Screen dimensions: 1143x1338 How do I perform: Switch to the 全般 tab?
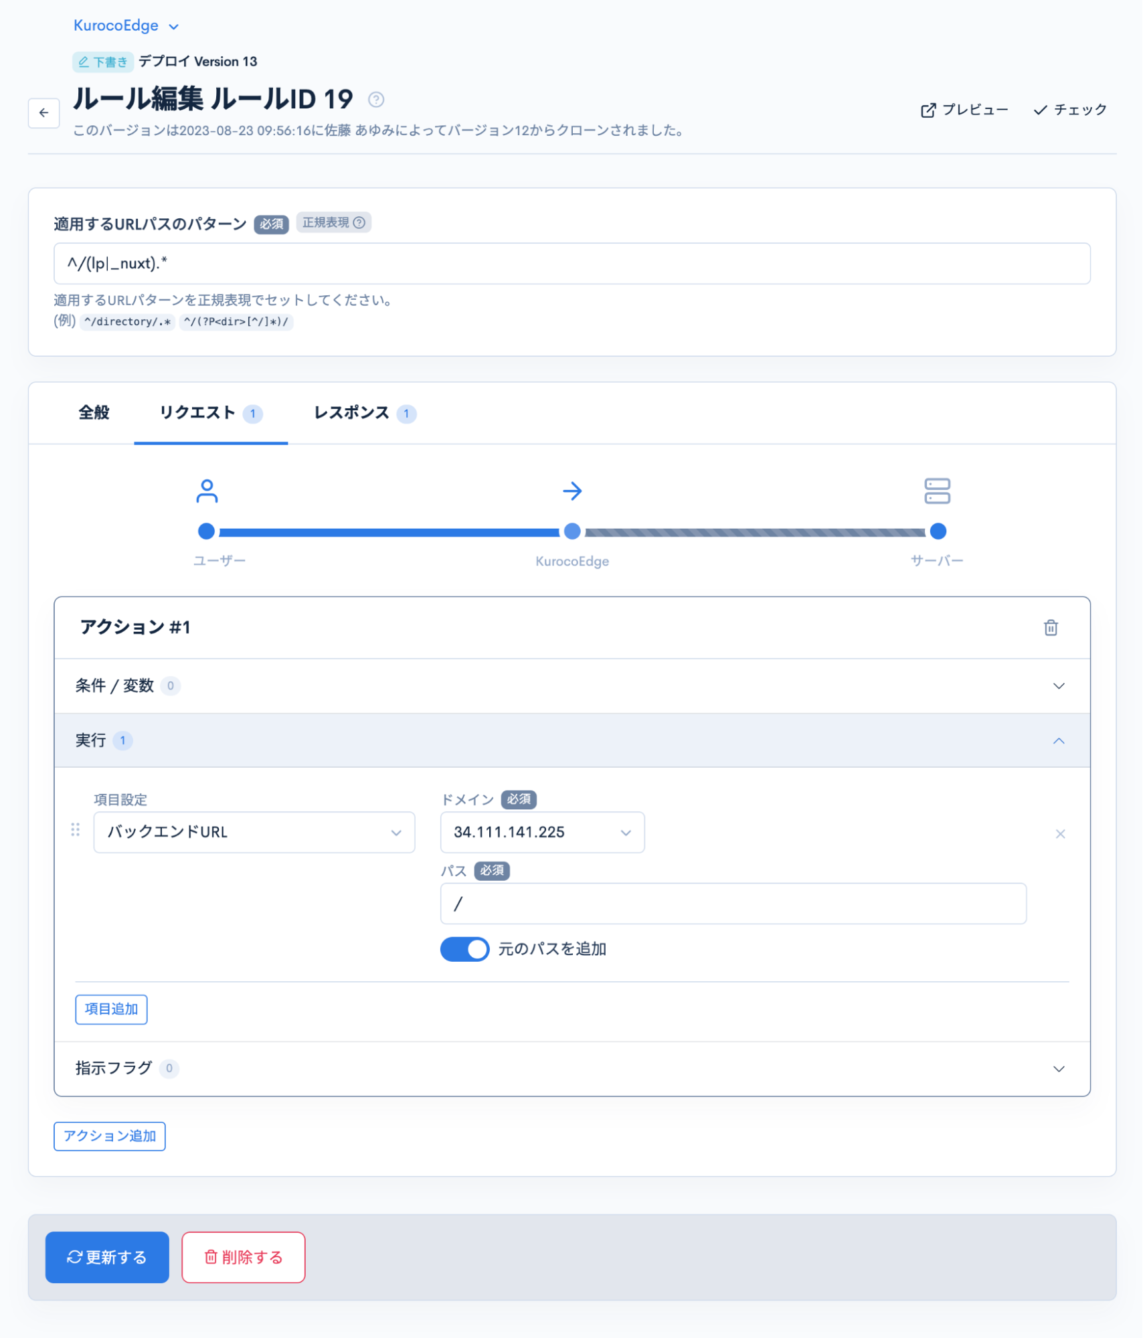94,412
